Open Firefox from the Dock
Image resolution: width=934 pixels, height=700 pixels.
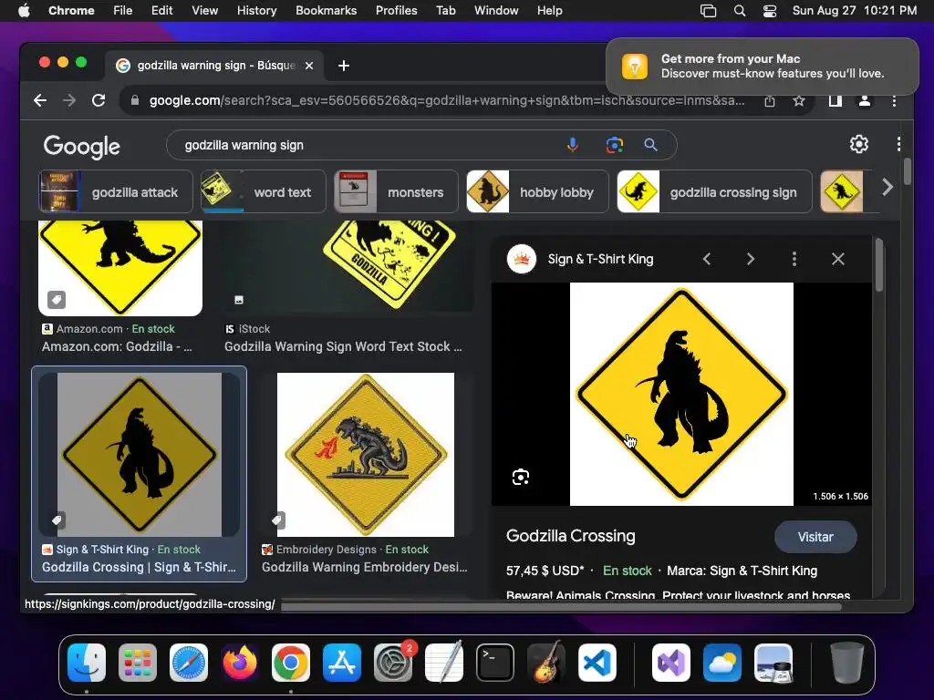click(x=240, y=663)
